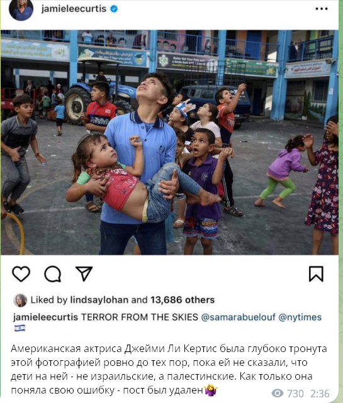The image size is (343, 403).
Task: Open the jamieleecurtis username in the post header
Action: coord(74,9)
